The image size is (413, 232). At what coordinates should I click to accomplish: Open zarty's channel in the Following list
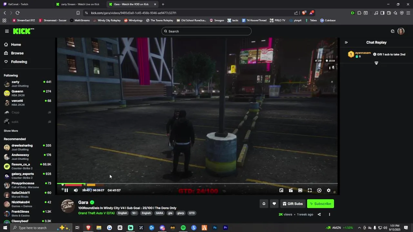27,84
